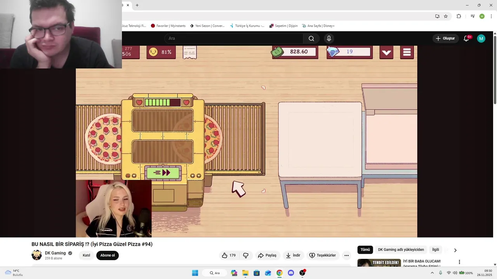Screen dimensions: 497x279
Task: Open File Explorer from the taskbar
Action: [245, 273]
